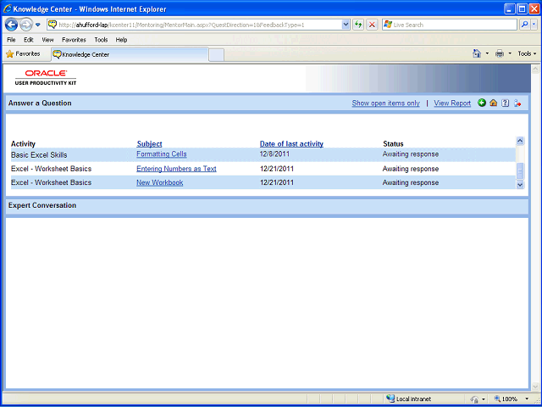Open the View Report link
Screen dimensions: 542x407
pyautogui.click(x=452, y=103)
